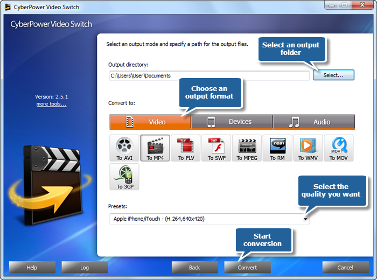Select the To SWF Flash icon
Viewport: 377px width, 280px height.
point(216,148)
